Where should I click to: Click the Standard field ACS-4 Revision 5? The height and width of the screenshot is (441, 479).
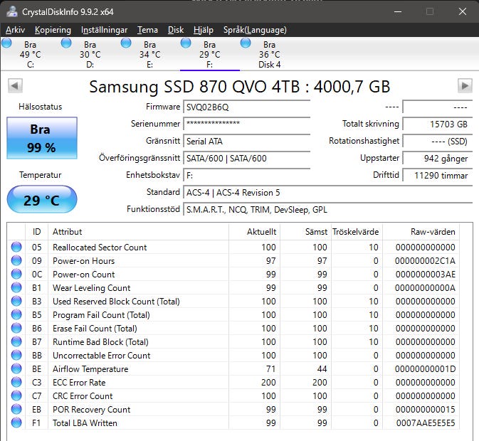328,193
